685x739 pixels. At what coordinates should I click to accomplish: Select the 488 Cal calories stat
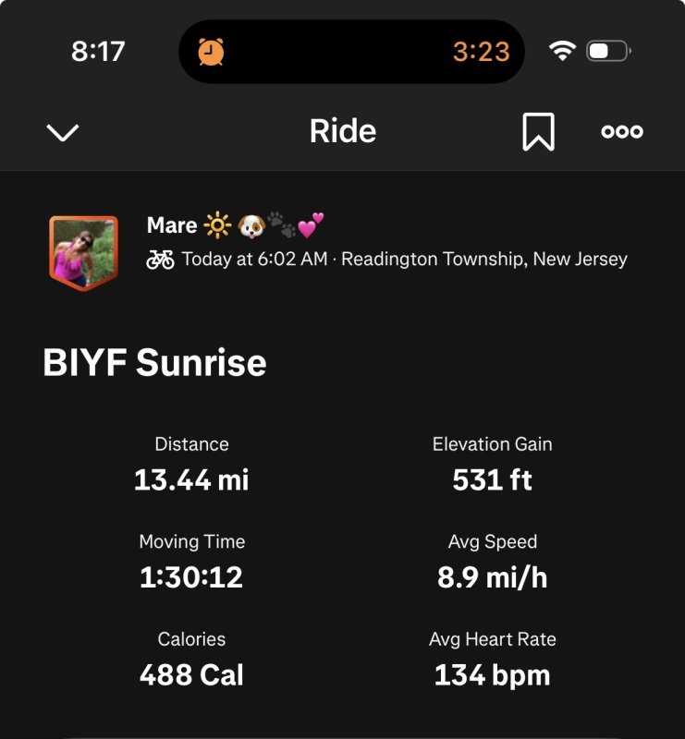point(191,675)
